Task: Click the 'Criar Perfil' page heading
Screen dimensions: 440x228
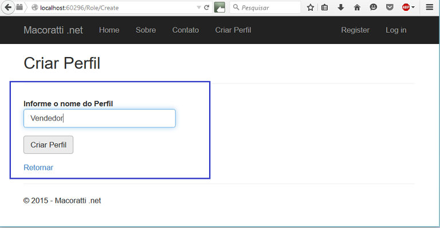Action: click(x=62, y=63)
